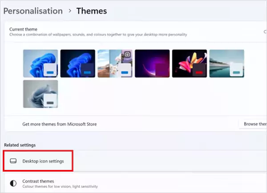Select the Windows spotlight flower theme
This screenshot has width=267, height=193.
coord(115,64)
